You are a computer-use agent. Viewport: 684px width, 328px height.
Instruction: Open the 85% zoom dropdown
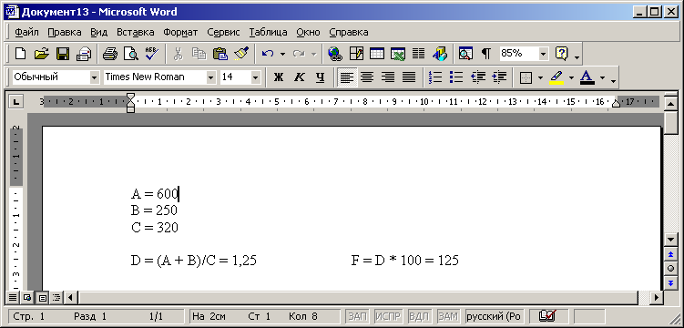click(543, 54)
